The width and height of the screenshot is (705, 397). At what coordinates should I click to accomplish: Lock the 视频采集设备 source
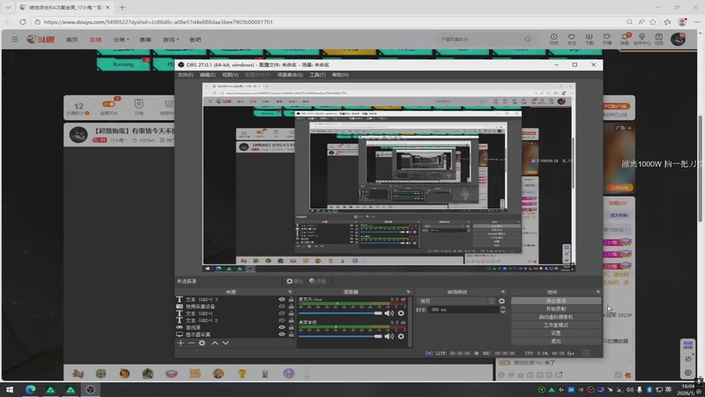pos(291,306)
